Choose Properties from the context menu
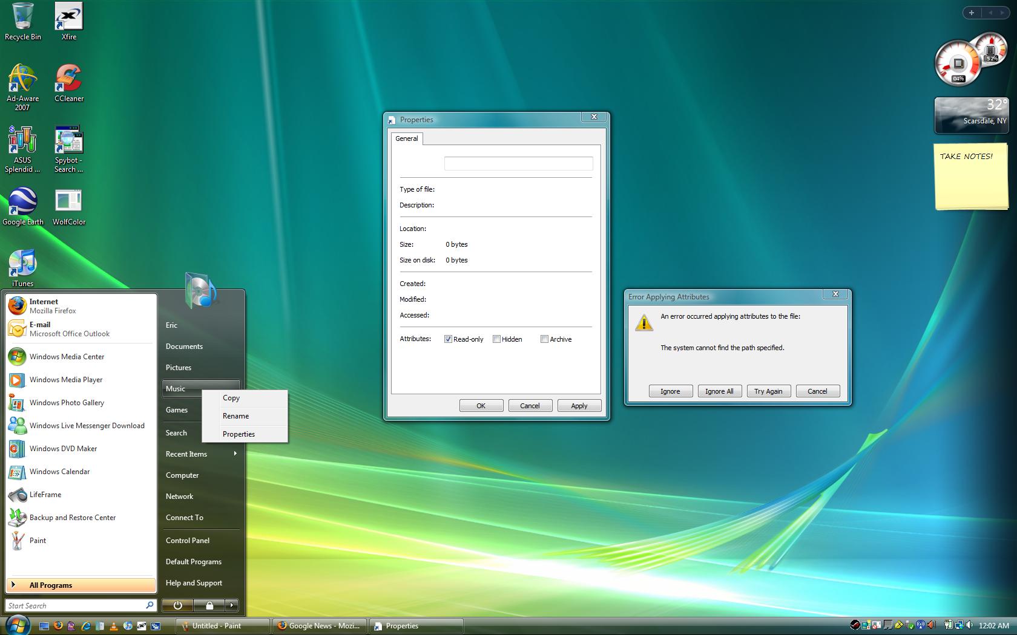1017x635 pixels. pos(245,434)
